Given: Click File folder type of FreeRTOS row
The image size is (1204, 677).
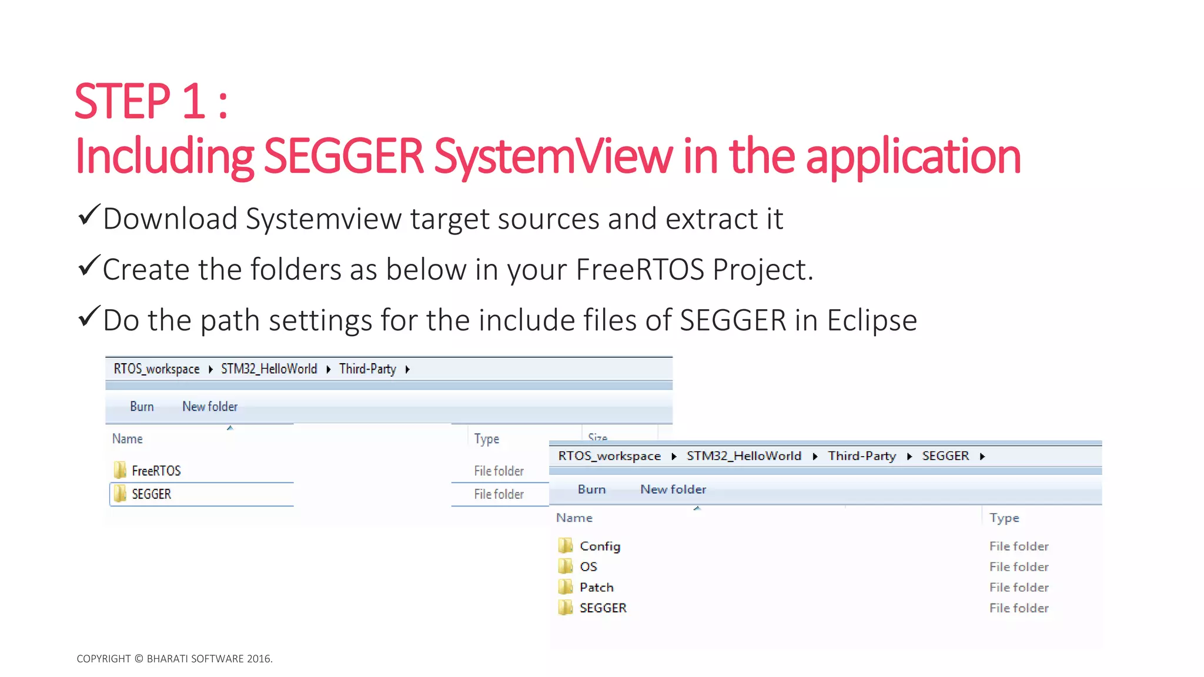Looking at the screenshot, I should (499, 471).
